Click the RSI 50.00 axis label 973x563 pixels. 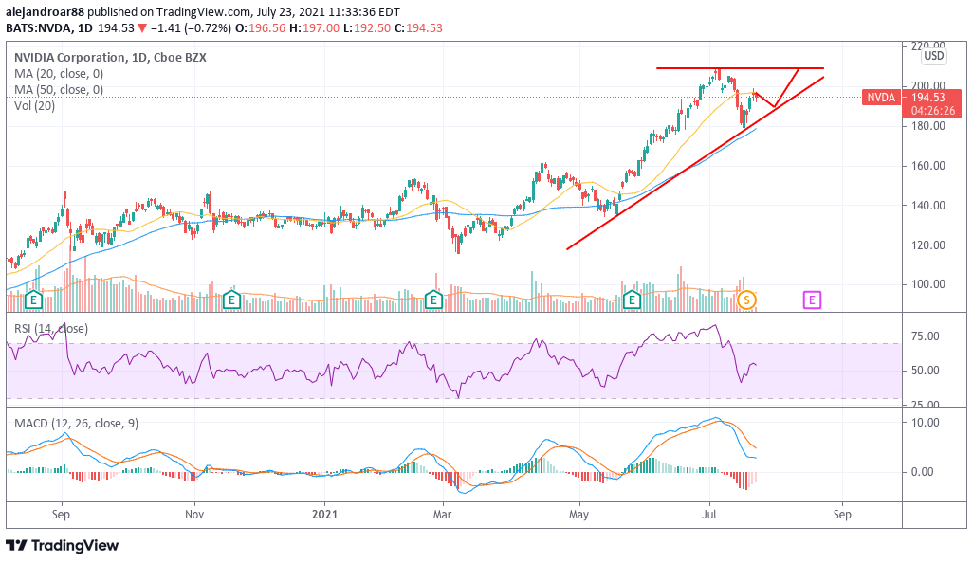coord(925,371)
